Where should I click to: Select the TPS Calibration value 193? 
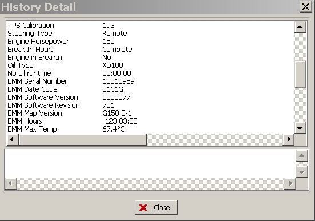(x=109, y=26)
